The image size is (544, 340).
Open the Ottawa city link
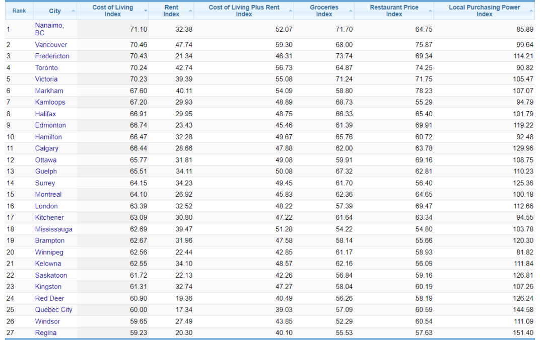coord(46,160)
